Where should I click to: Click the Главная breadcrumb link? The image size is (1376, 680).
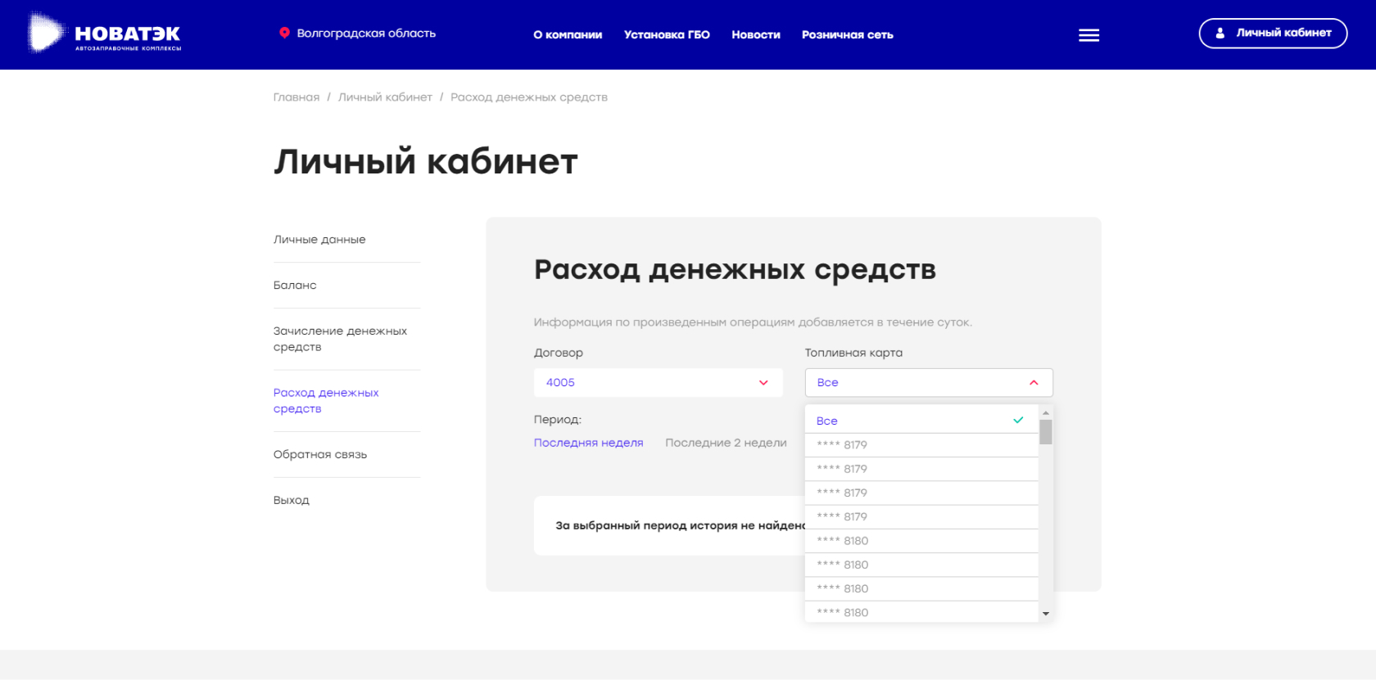[296, 97]
